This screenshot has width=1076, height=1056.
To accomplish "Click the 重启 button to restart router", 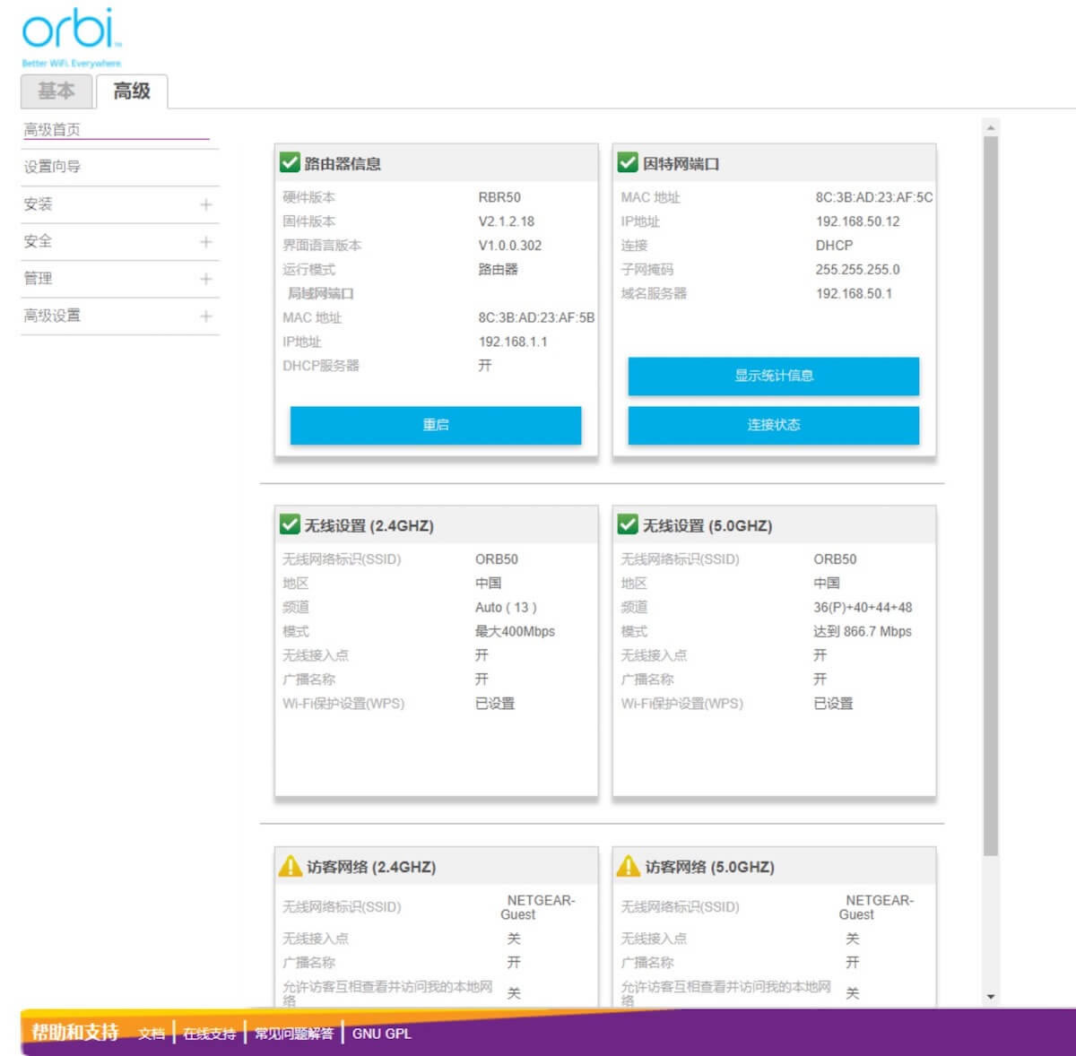I will coord(435,425).
